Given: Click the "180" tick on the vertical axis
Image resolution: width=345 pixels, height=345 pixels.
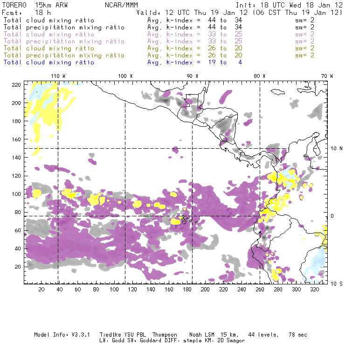Looking at the screenshot, I should [x=16, y=121].
